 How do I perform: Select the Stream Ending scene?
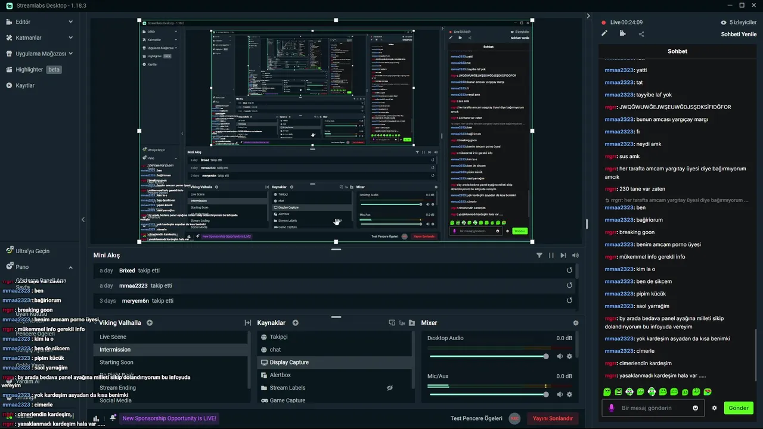pos(170,388)
